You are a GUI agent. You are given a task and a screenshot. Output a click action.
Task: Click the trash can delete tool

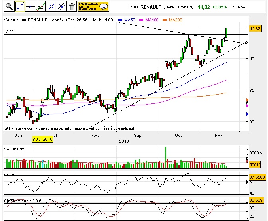[72, 7]
